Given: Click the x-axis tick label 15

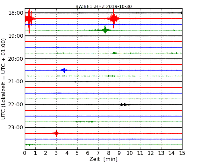Looking at the screenshot, I should (182, 153).
